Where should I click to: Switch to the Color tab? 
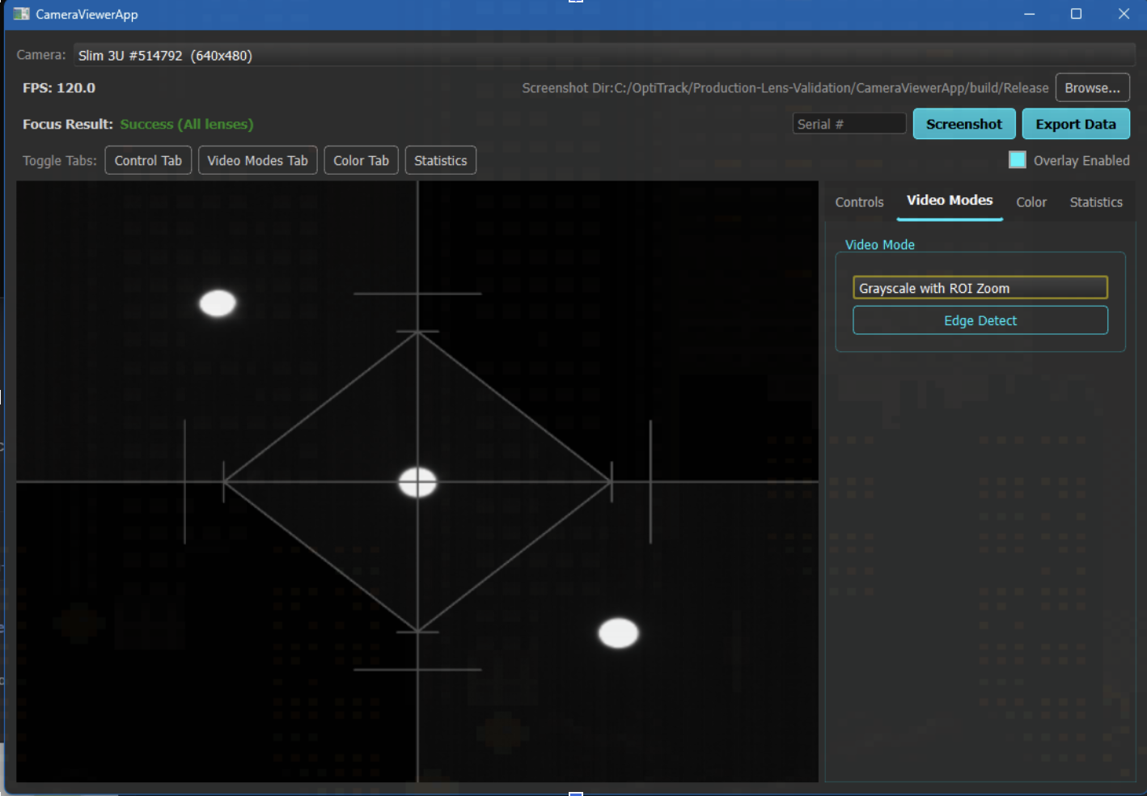[1031, 202]
